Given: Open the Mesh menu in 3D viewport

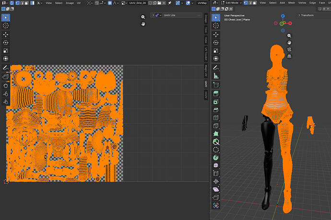Looking at the screenshot, I should pyautogui.click(x=291, y=3).
